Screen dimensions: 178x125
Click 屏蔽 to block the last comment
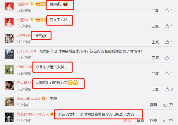pyautogui.click(x=140, y=121)
